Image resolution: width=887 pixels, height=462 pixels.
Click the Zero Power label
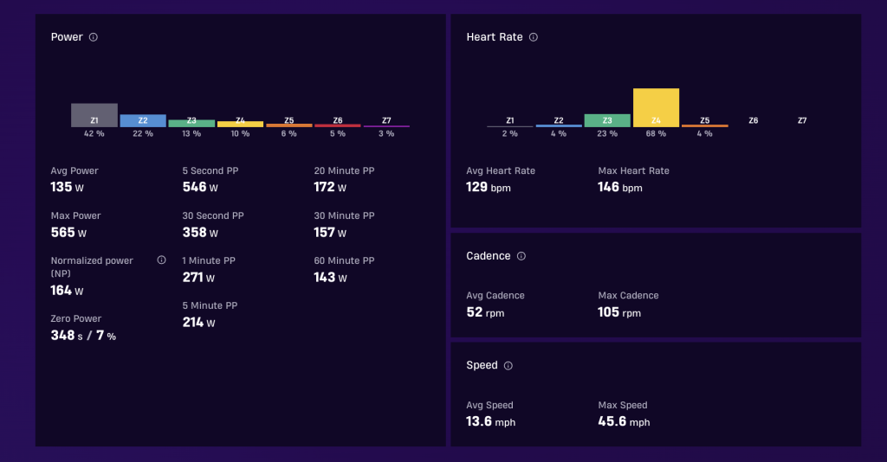76,318
